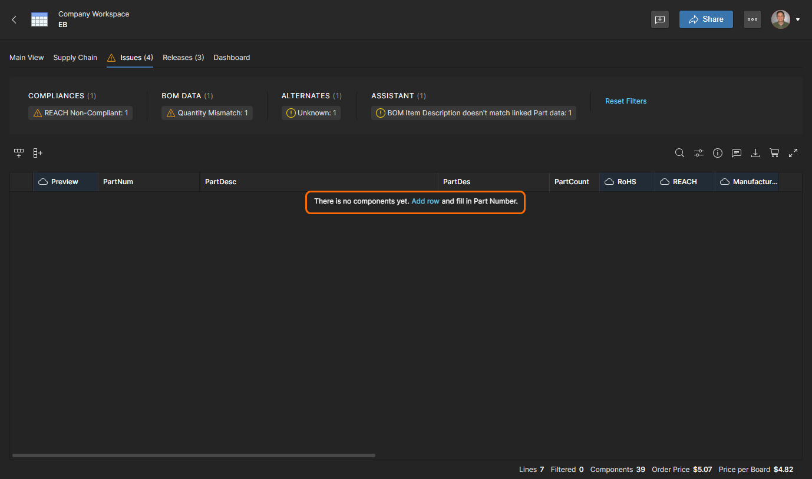This screenshot has width=812, height=479.
Task: Toggle the REACH Non-Compliant filter
Action: click(80, 113)
